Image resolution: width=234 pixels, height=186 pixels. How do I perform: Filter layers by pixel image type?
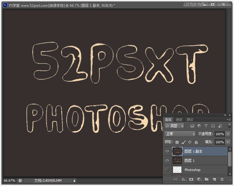[192, 126]
